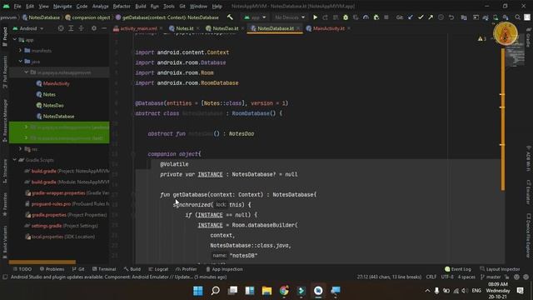Select Notes class in project tree

46,94
